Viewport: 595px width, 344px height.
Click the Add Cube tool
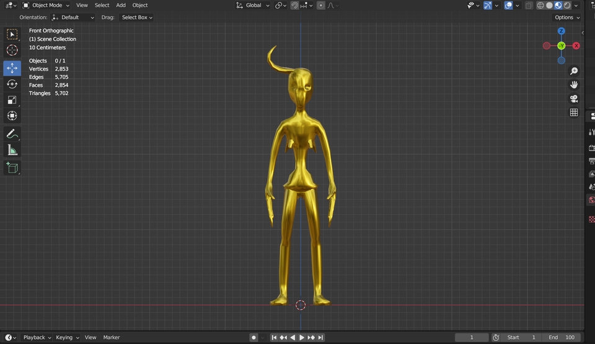(x=12, y=167)
